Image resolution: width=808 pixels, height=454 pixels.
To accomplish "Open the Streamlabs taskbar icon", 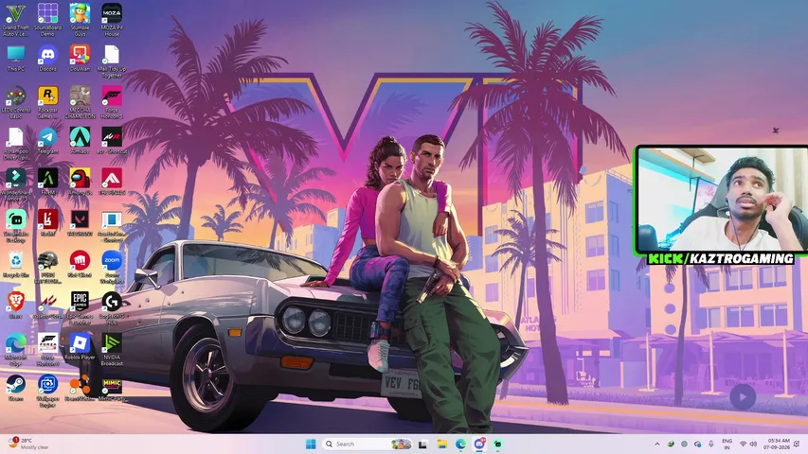I will tap(498, 444).
